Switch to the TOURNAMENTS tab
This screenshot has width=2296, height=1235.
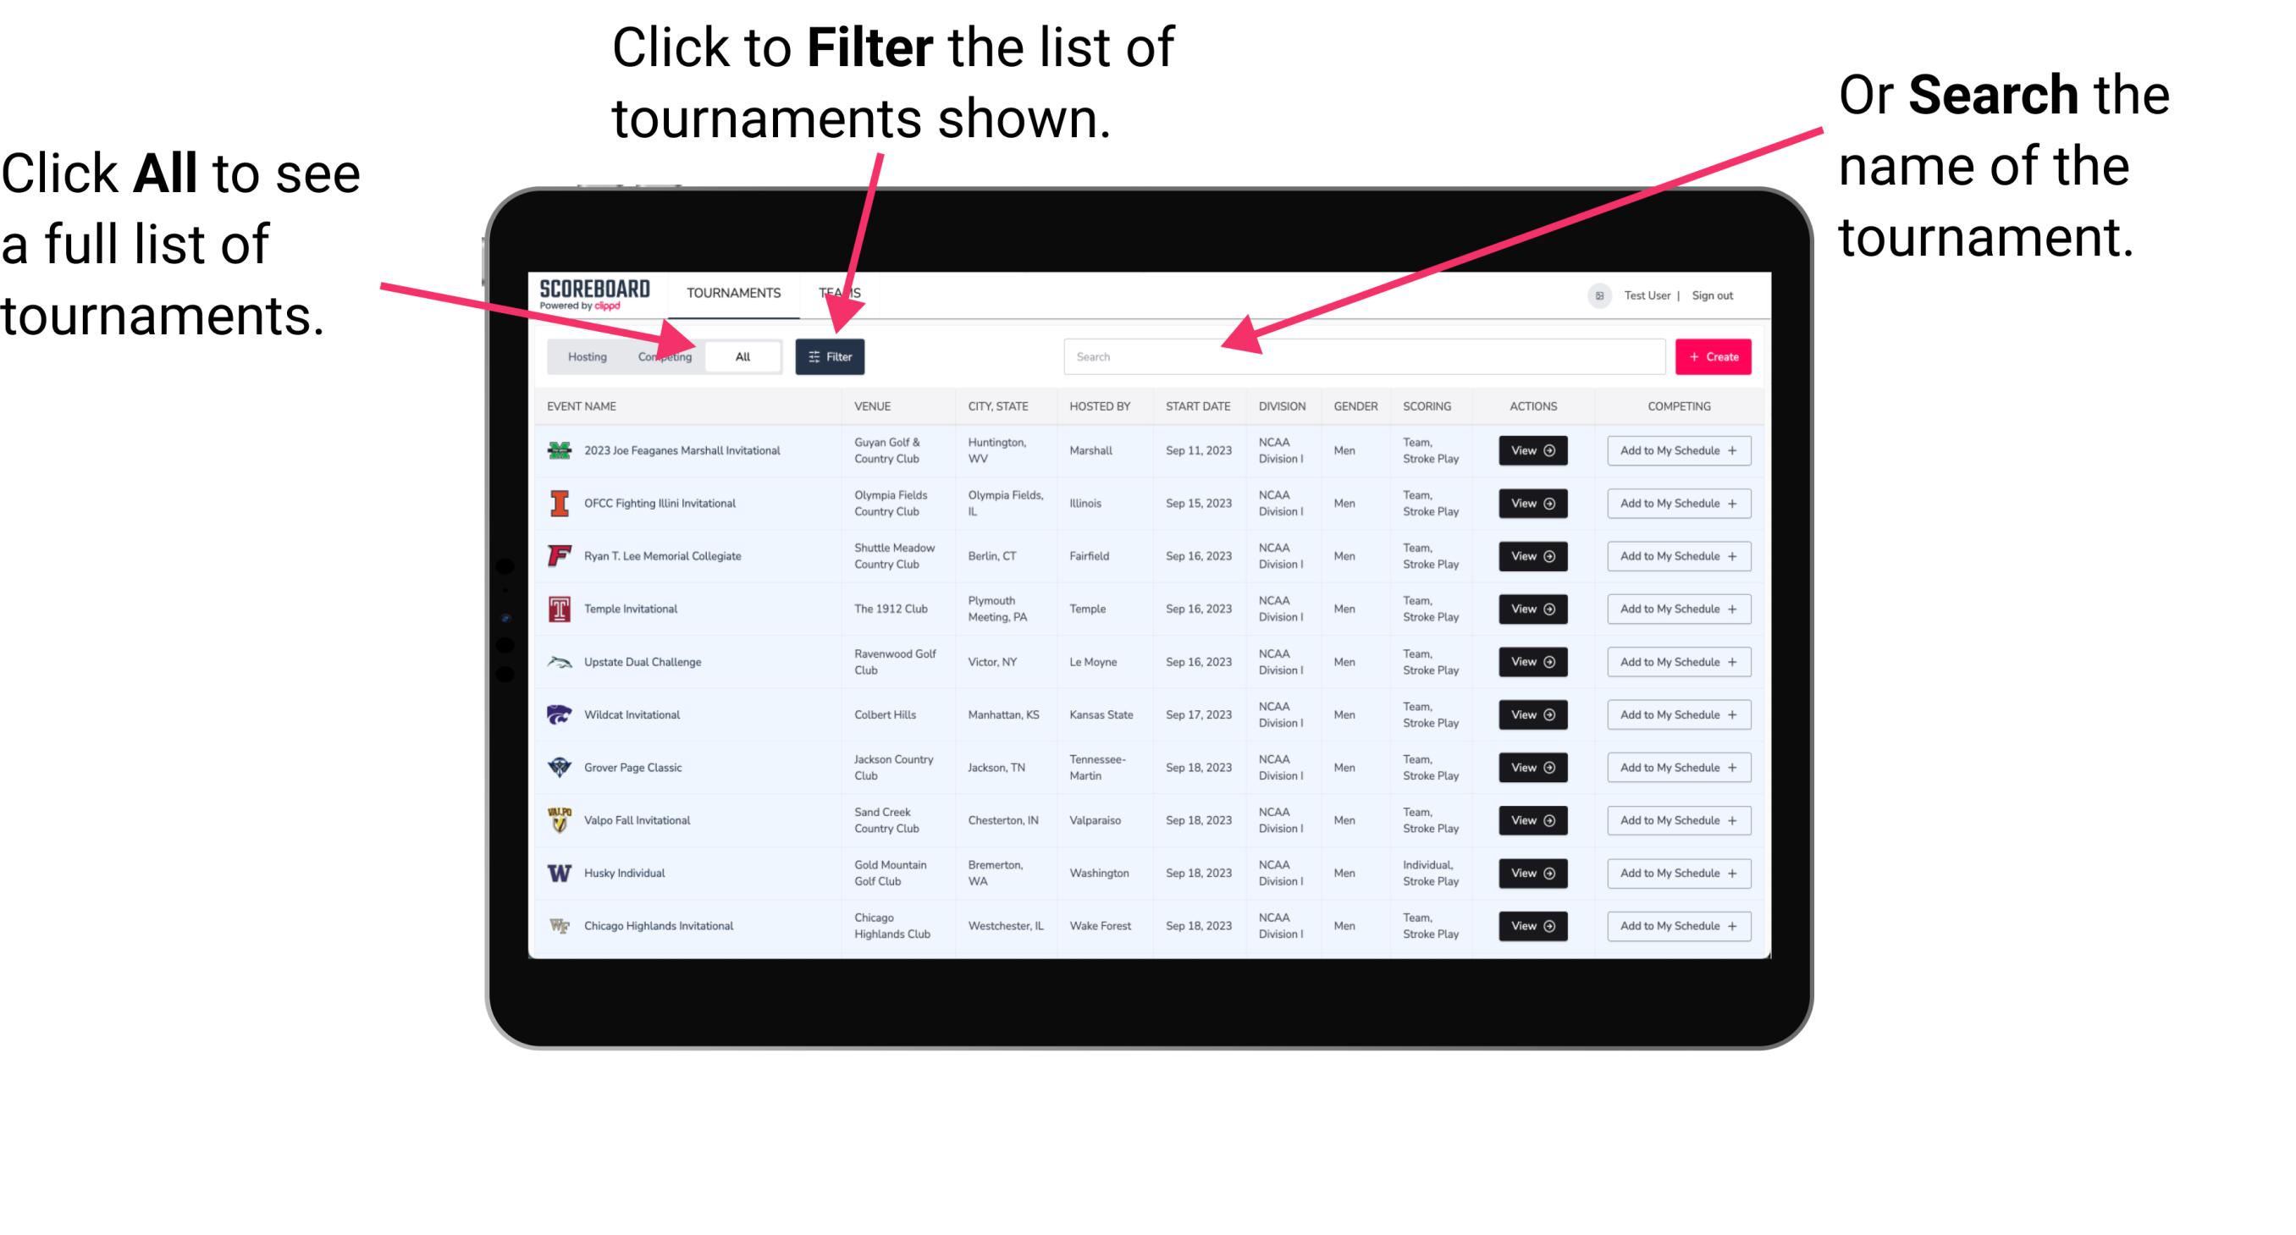coord(734,292)
